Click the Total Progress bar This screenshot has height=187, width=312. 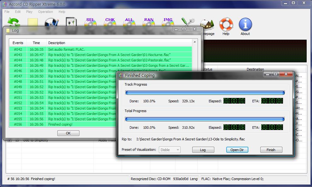pos(205,119)
